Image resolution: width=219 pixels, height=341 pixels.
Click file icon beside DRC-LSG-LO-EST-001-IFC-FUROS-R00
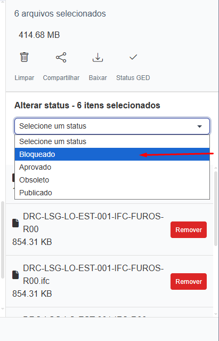coord(15,223)
